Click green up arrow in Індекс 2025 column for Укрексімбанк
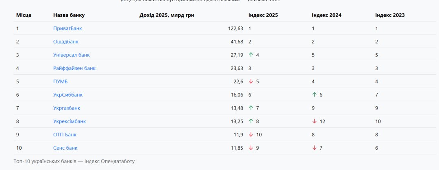This screenshot has width=439, height=170. tap(251, 121)
